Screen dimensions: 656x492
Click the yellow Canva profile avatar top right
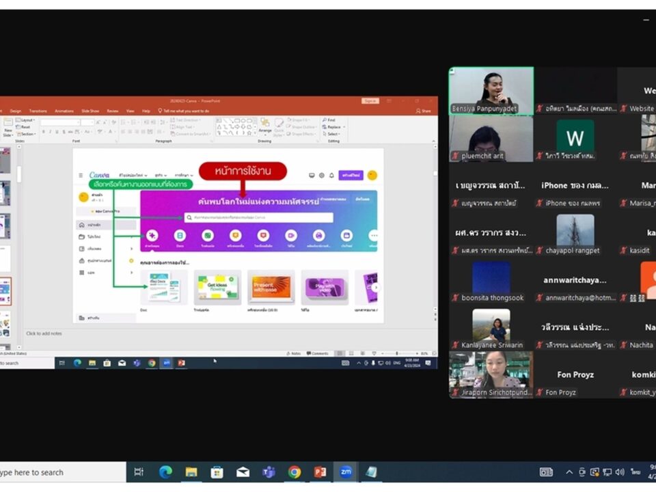(x=372, y=176)
